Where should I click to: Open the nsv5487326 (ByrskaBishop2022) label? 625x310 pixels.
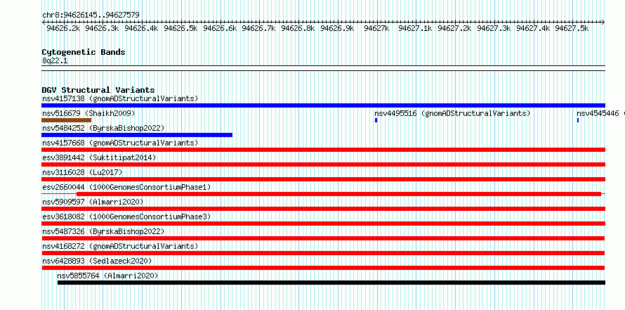click(103, 231)
